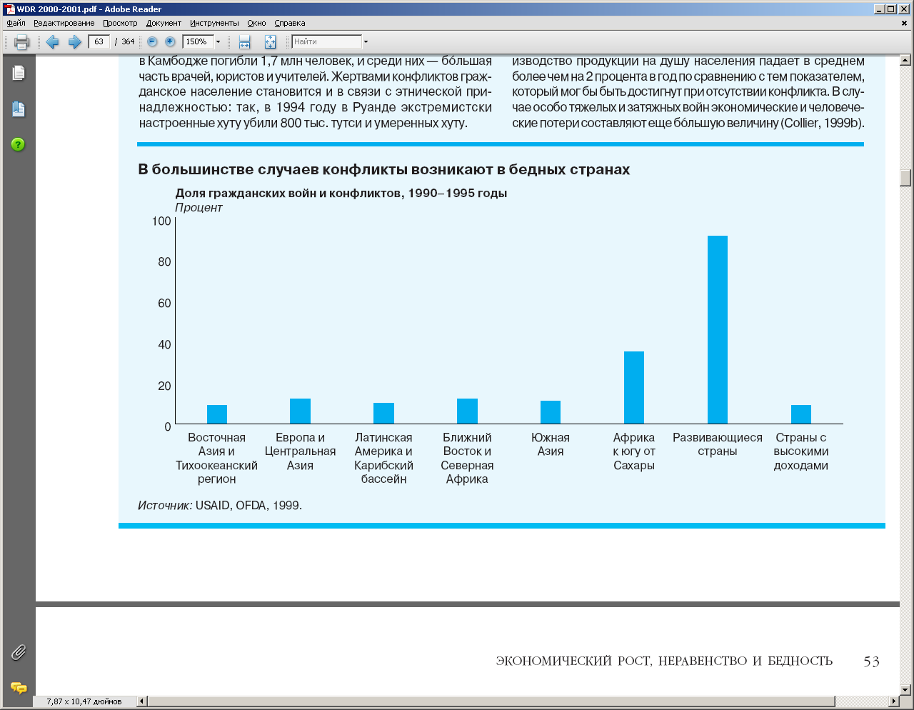Open the Справка menu
The image size is (914, 710).
pos(289,23)
